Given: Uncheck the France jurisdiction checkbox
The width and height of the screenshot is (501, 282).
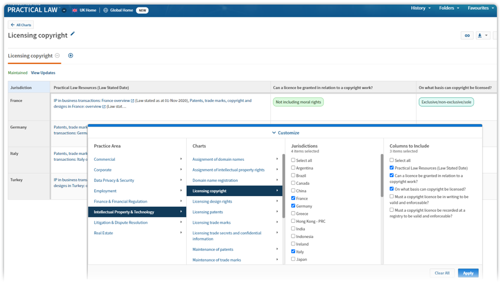Looking at the screenshot, I should [293, 198].
